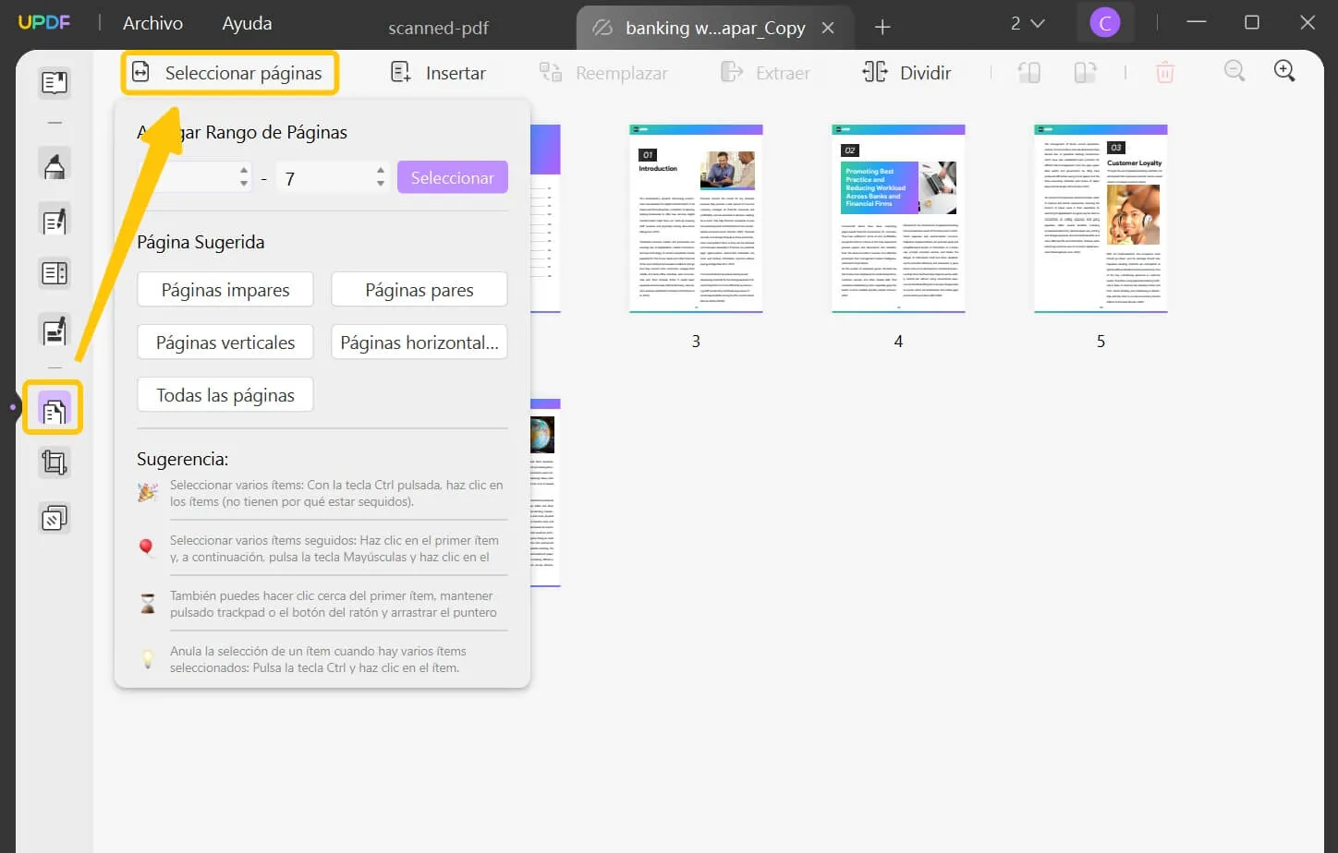Click the UPDF logo
The height and width of the screenshot is (853, 1338).
point(44,22)
